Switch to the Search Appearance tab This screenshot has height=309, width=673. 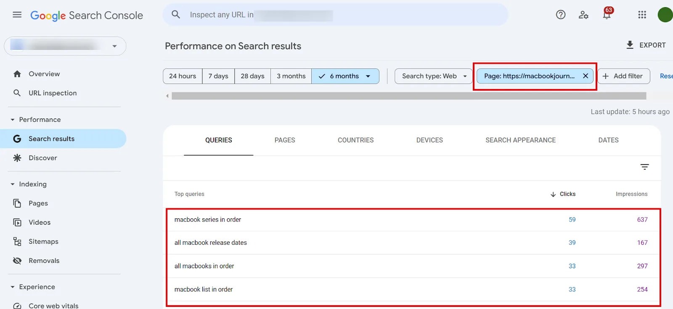tap(521, 140)
